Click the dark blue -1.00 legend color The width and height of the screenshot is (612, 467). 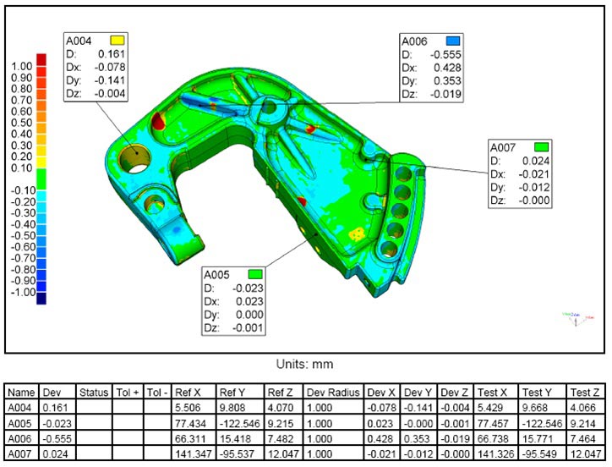[41, 298]
